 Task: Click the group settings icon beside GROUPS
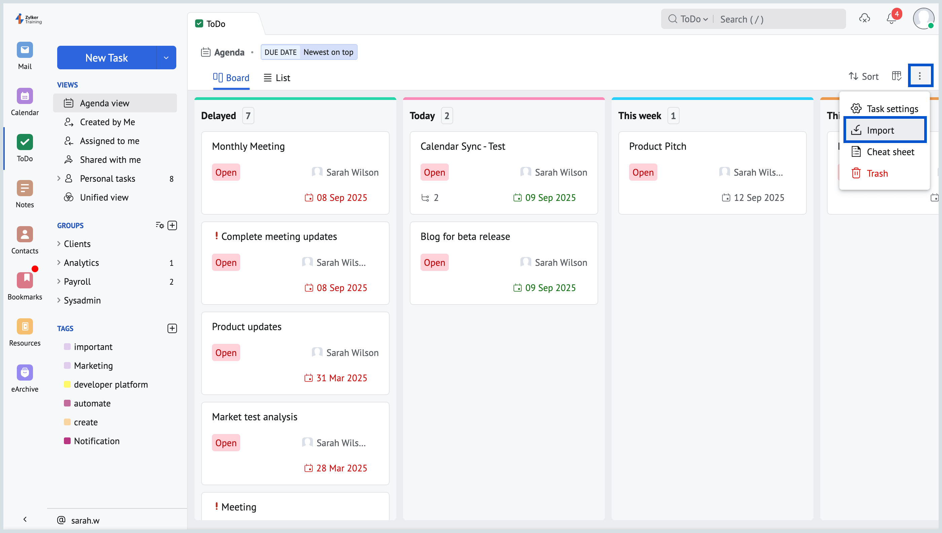pyautogui.click(x=159, y=225)
